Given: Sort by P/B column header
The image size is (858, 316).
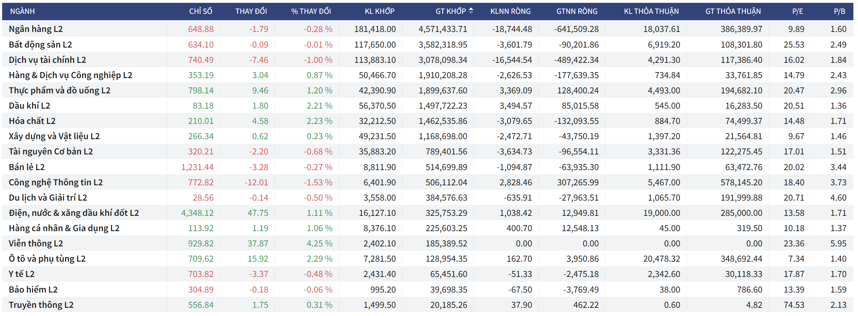Looking at the screenshot, I should pos(840,11).
